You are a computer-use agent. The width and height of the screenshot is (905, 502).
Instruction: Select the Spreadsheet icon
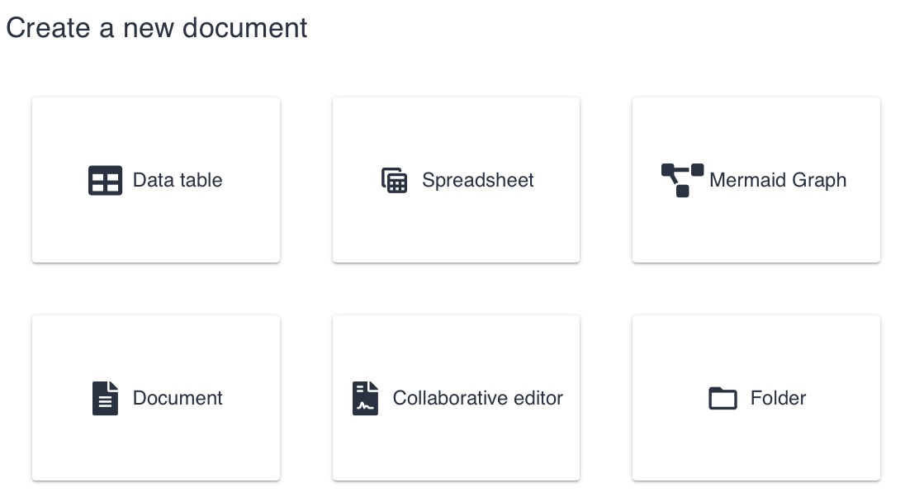(395, 180)
